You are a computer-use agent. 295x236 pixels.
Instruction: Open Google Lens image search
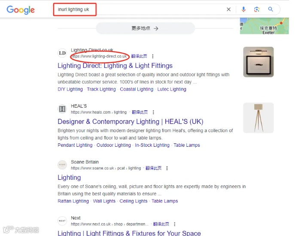tap(257, 9)
